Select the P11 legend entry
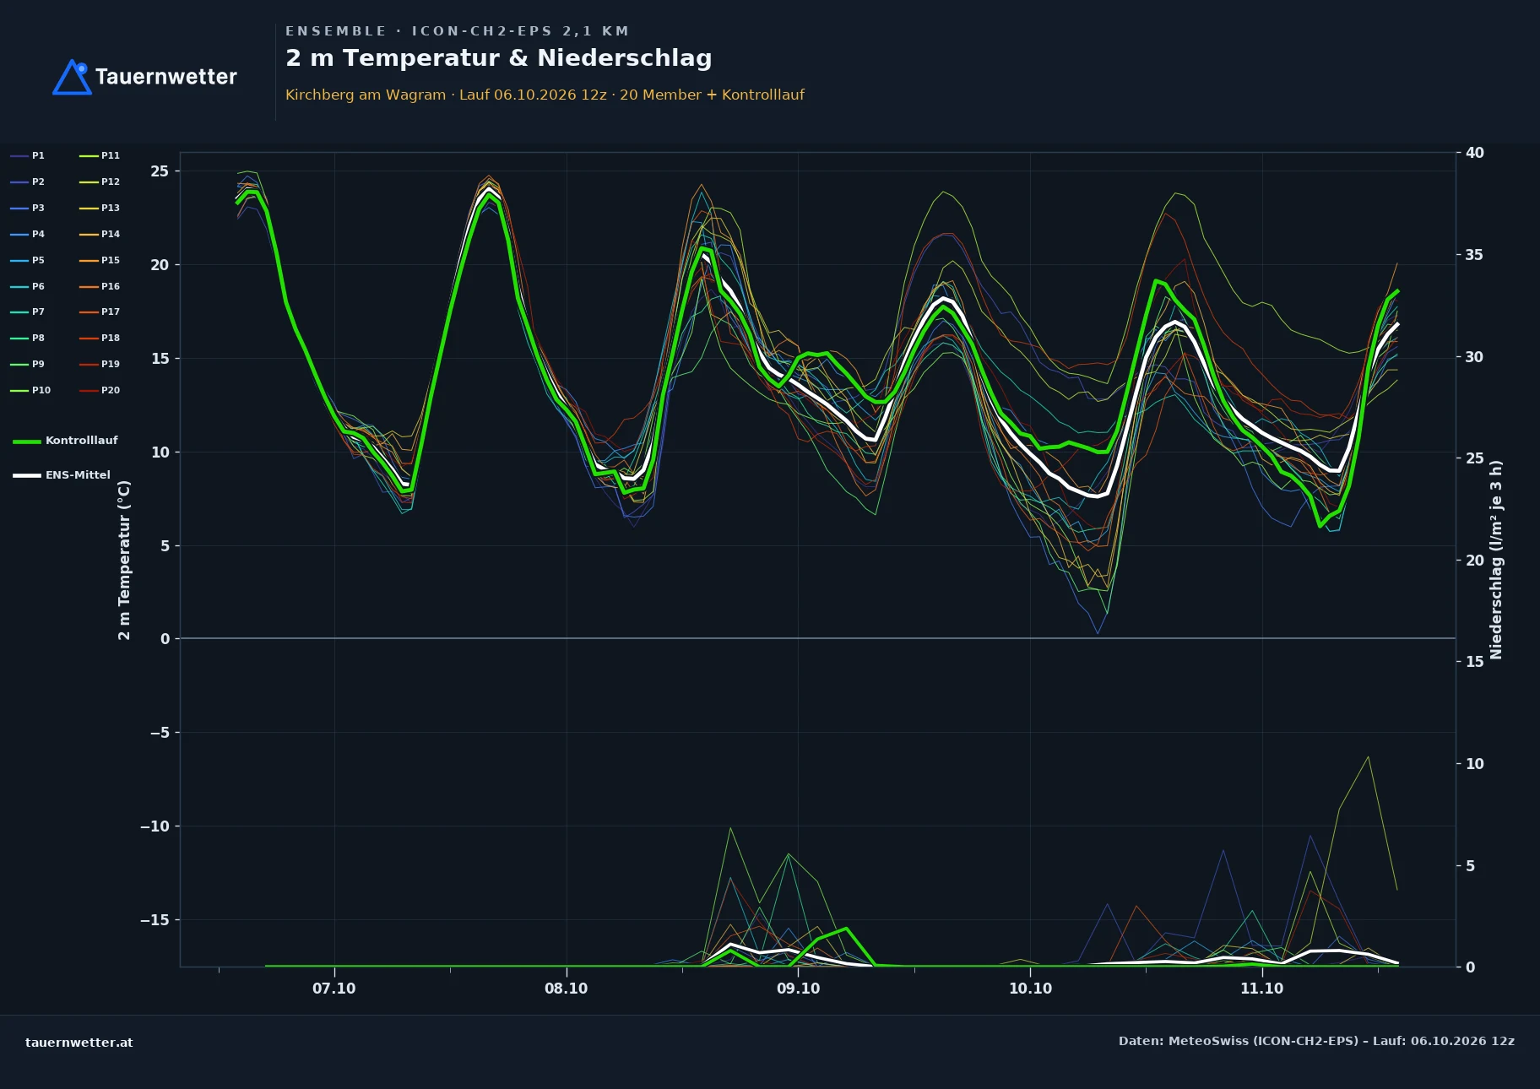The width and height of the screenshot is (1540, 1089). click(x=100, y=155)
